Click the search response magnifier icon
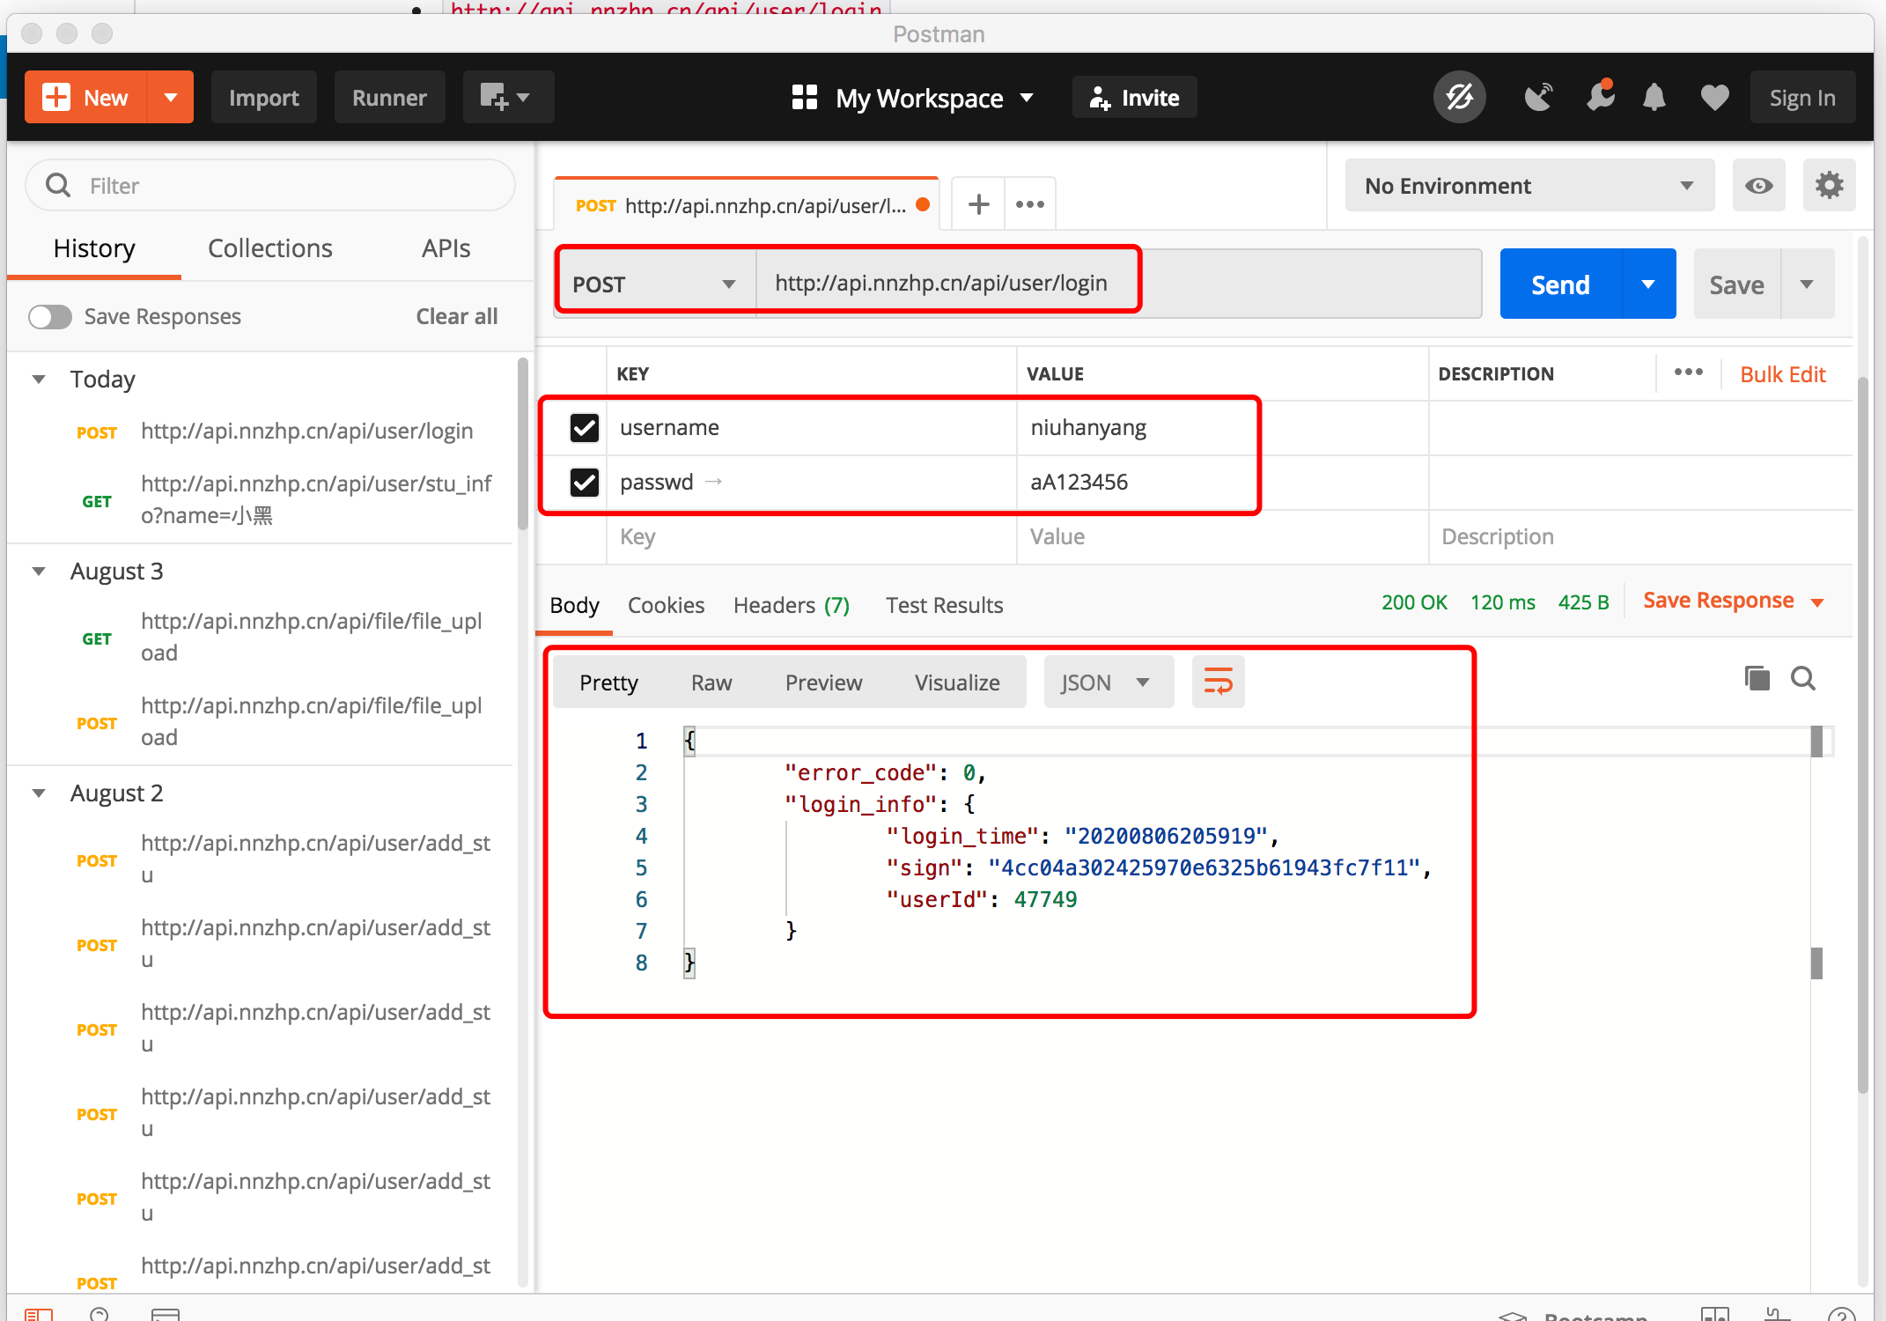Screen dimensions: 1886x1321 coord(1802,678)
